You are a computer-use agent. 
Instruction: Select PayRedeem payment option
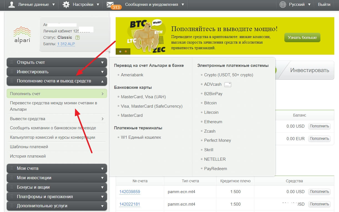pos(216,169)
